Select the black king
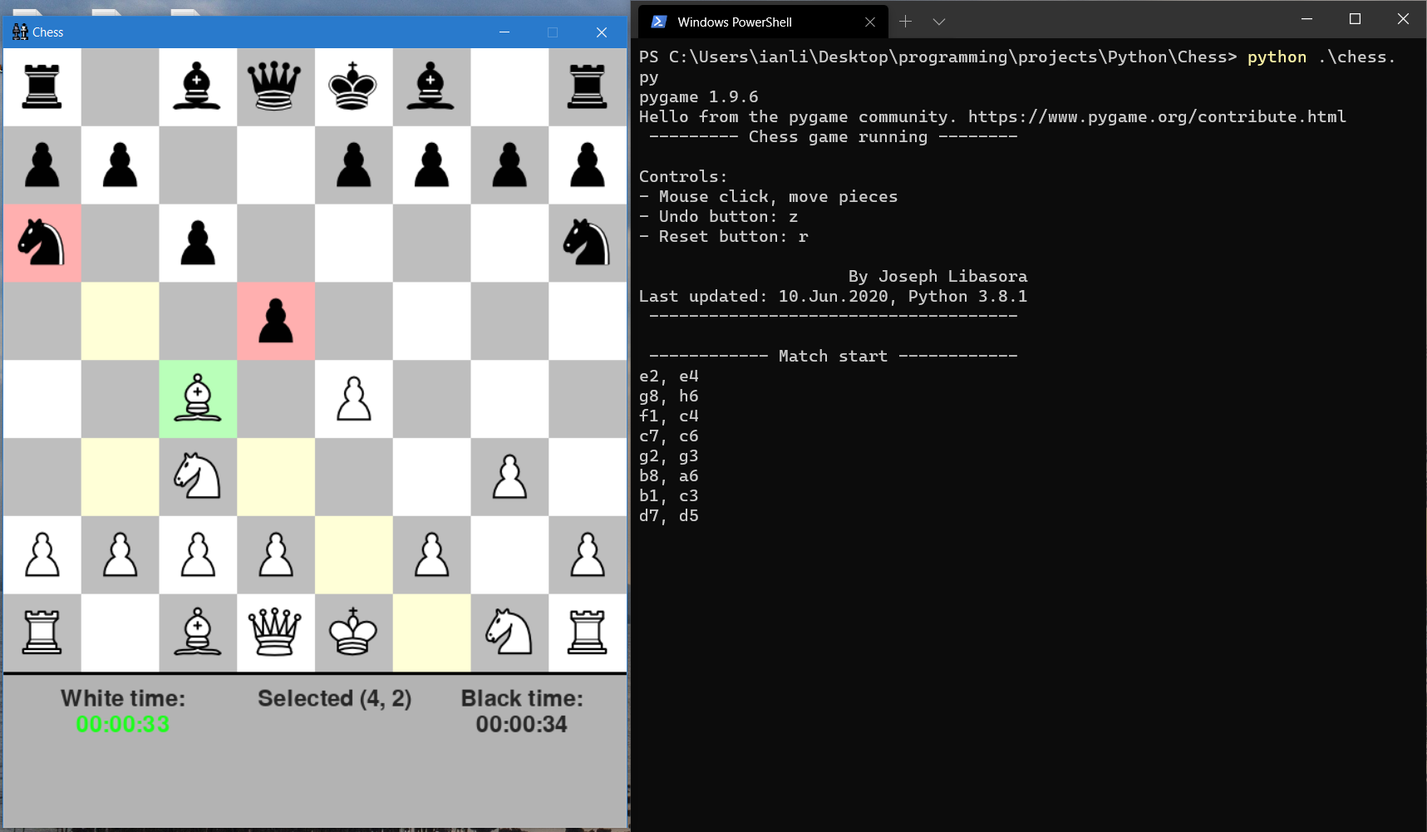This screenshot has width=1427, height=832. (353, 87)
